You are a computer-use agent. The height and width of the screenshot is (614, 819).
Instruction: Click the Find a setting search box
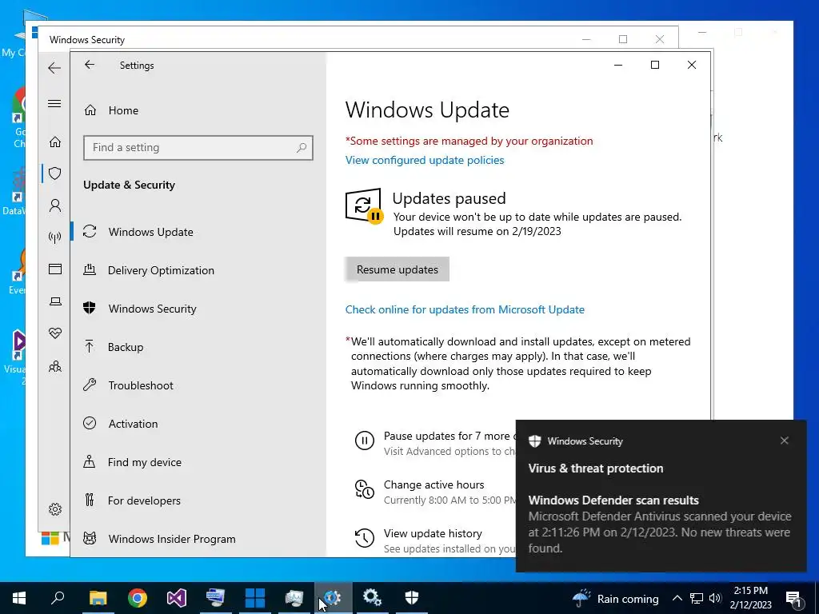(x=198, y=148)
